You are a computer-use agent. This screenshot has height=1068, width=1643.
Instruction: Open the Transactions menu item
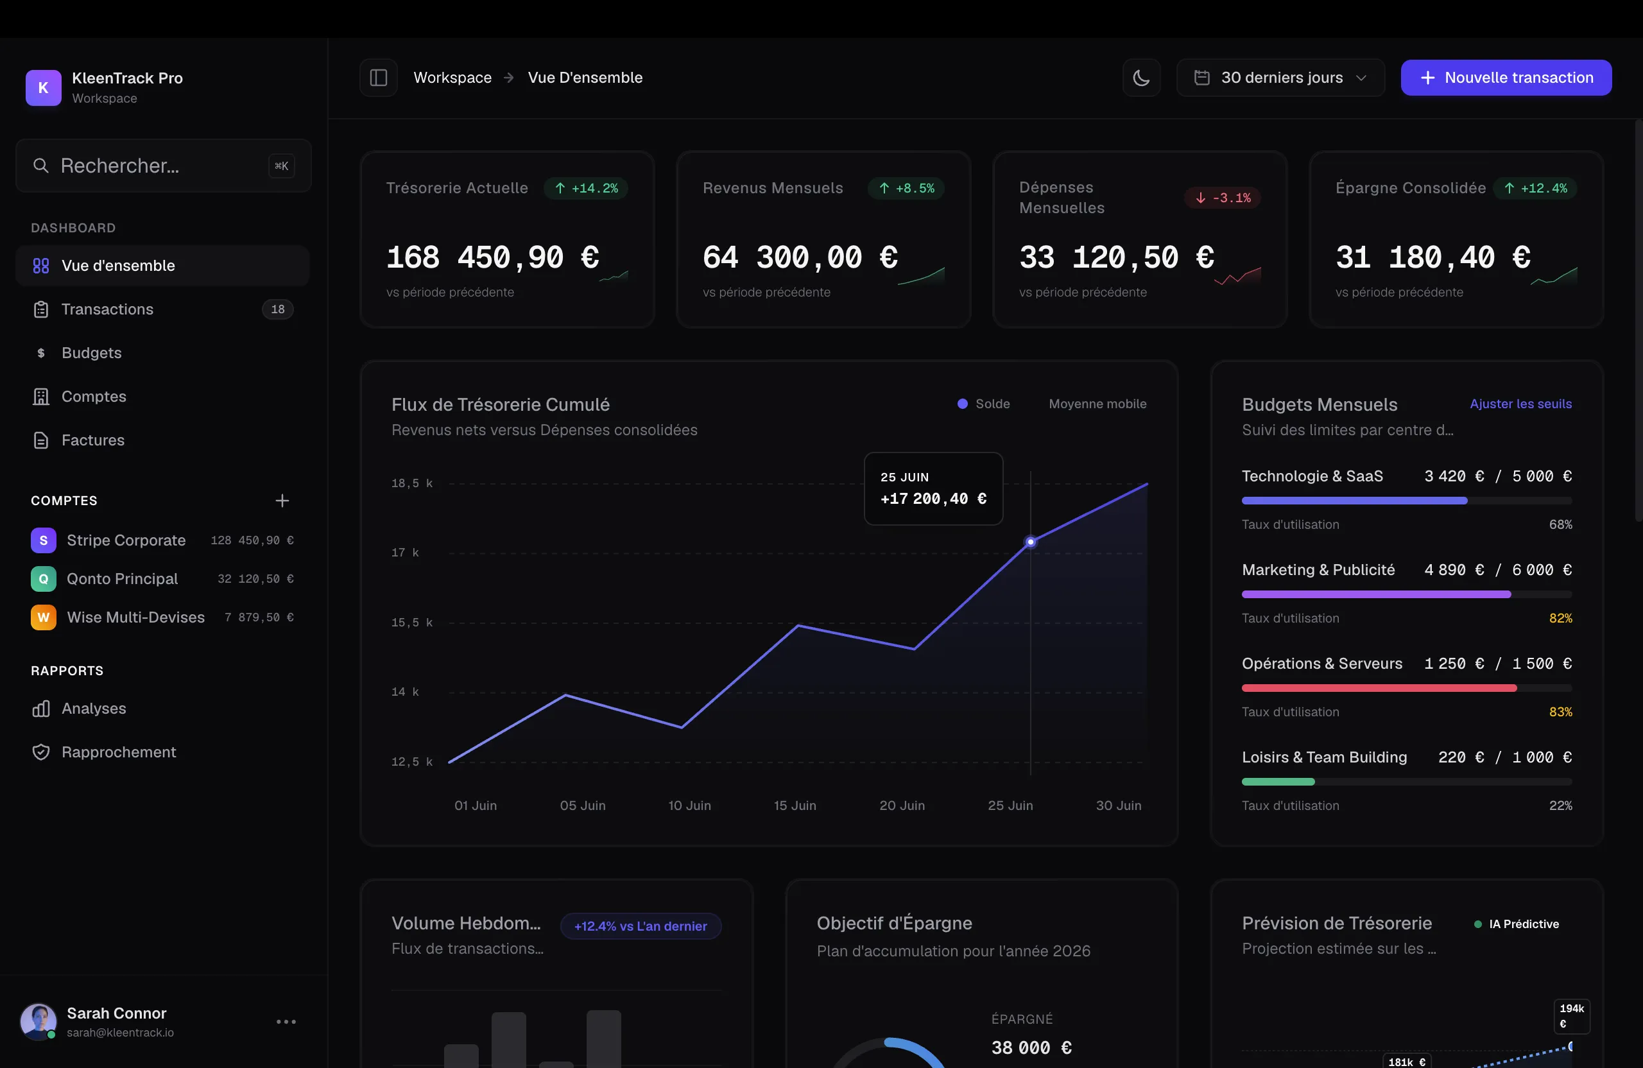pyautogui.click(x=162, y=309)
